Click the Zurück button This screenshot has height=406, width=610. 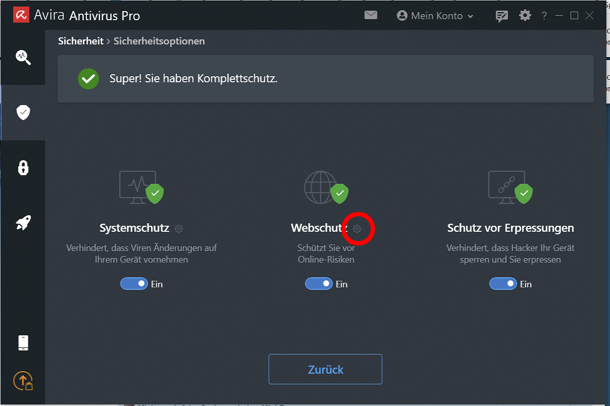(x=325, y=369)
